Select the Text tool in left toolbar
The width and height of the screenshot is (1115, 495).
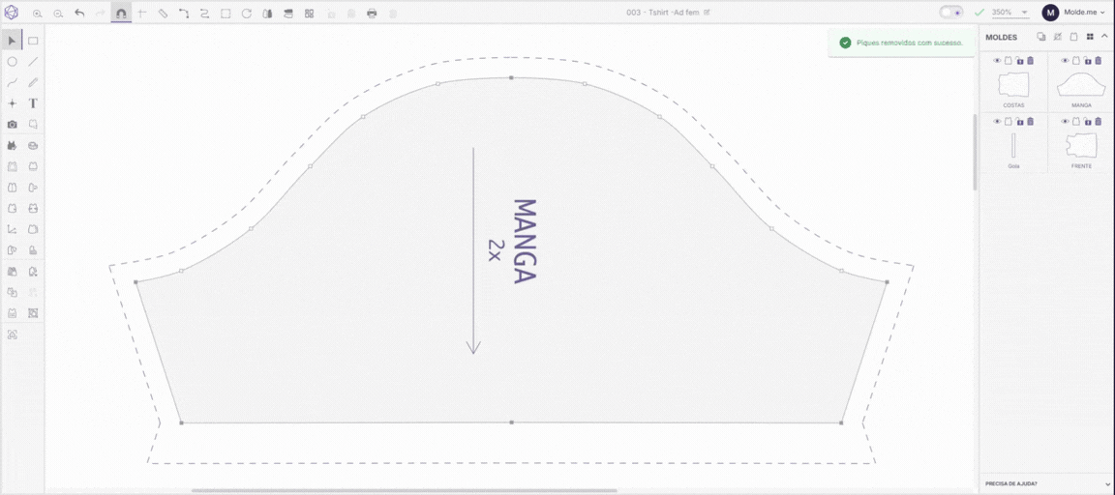[33, 103]
